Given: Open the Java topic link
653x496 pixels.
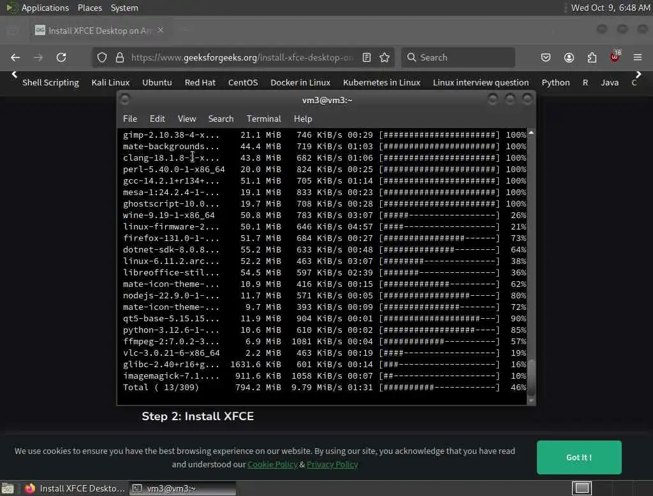Looking at the screenshot, I should (609, 82).
